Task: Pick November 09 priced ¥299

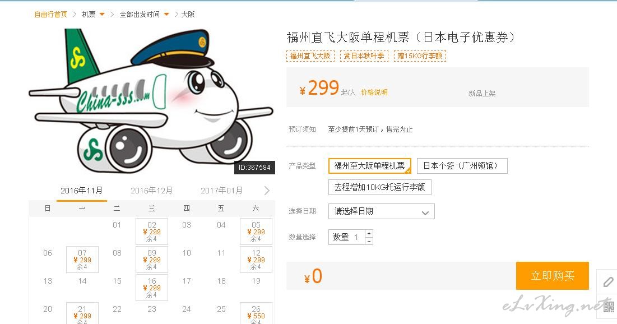Action: pyautogui.click(x=152, y=260)
